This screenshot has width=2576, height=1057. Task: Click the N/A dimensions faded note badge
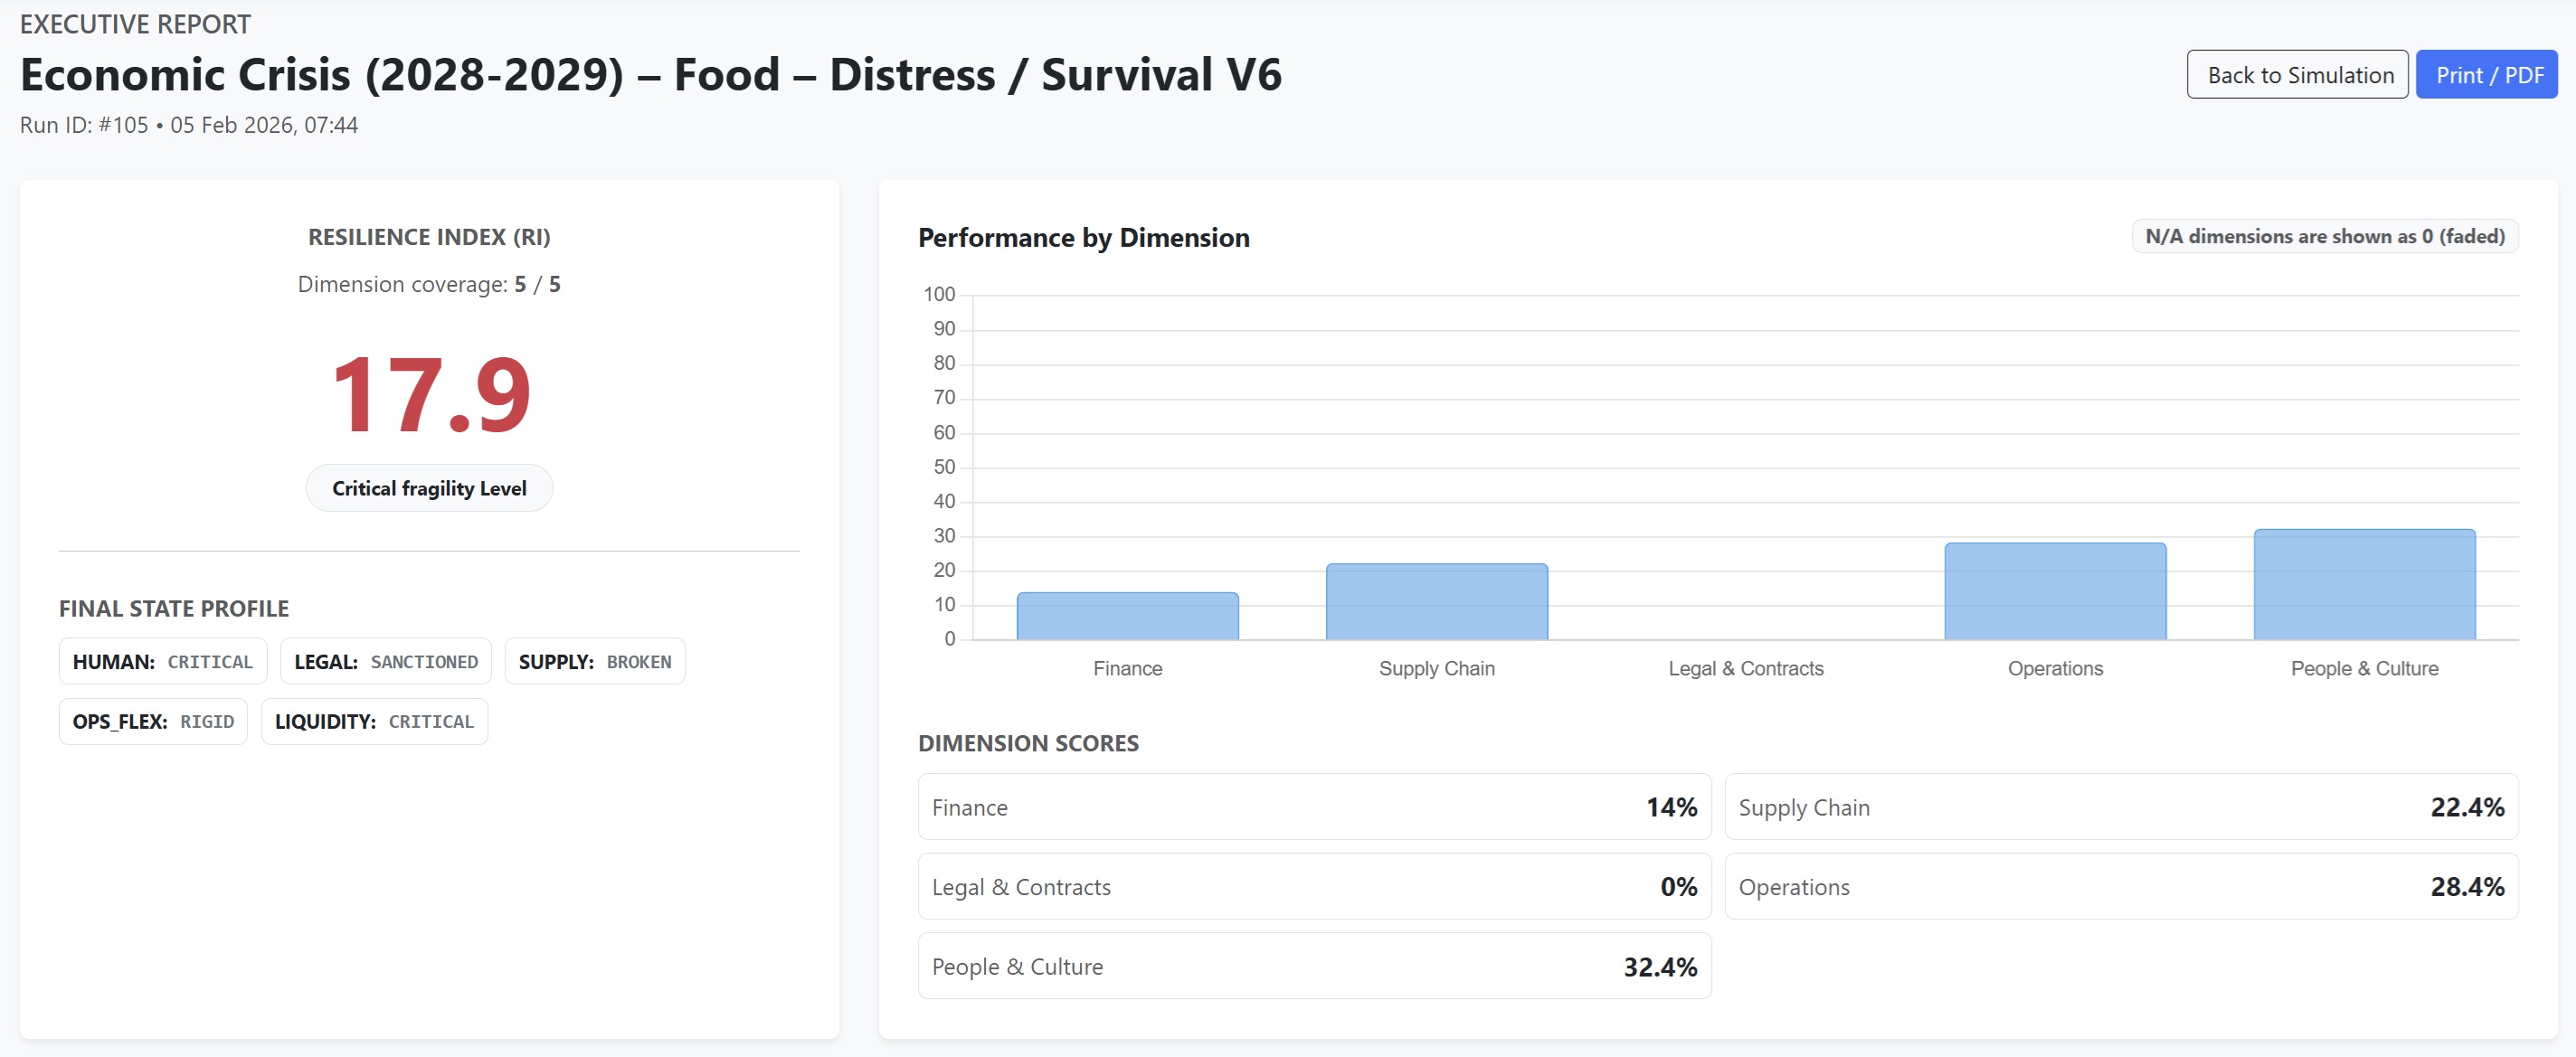(x=2324, y=237)
